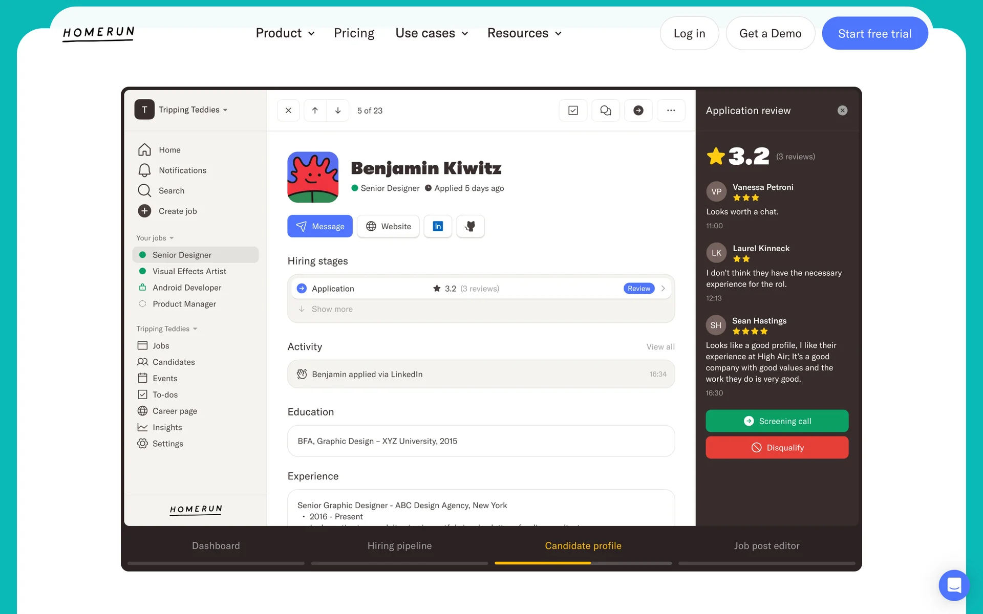983x614 pixels.
Task: Open the three-dots more options menu
Action: [x=671, y=111]
